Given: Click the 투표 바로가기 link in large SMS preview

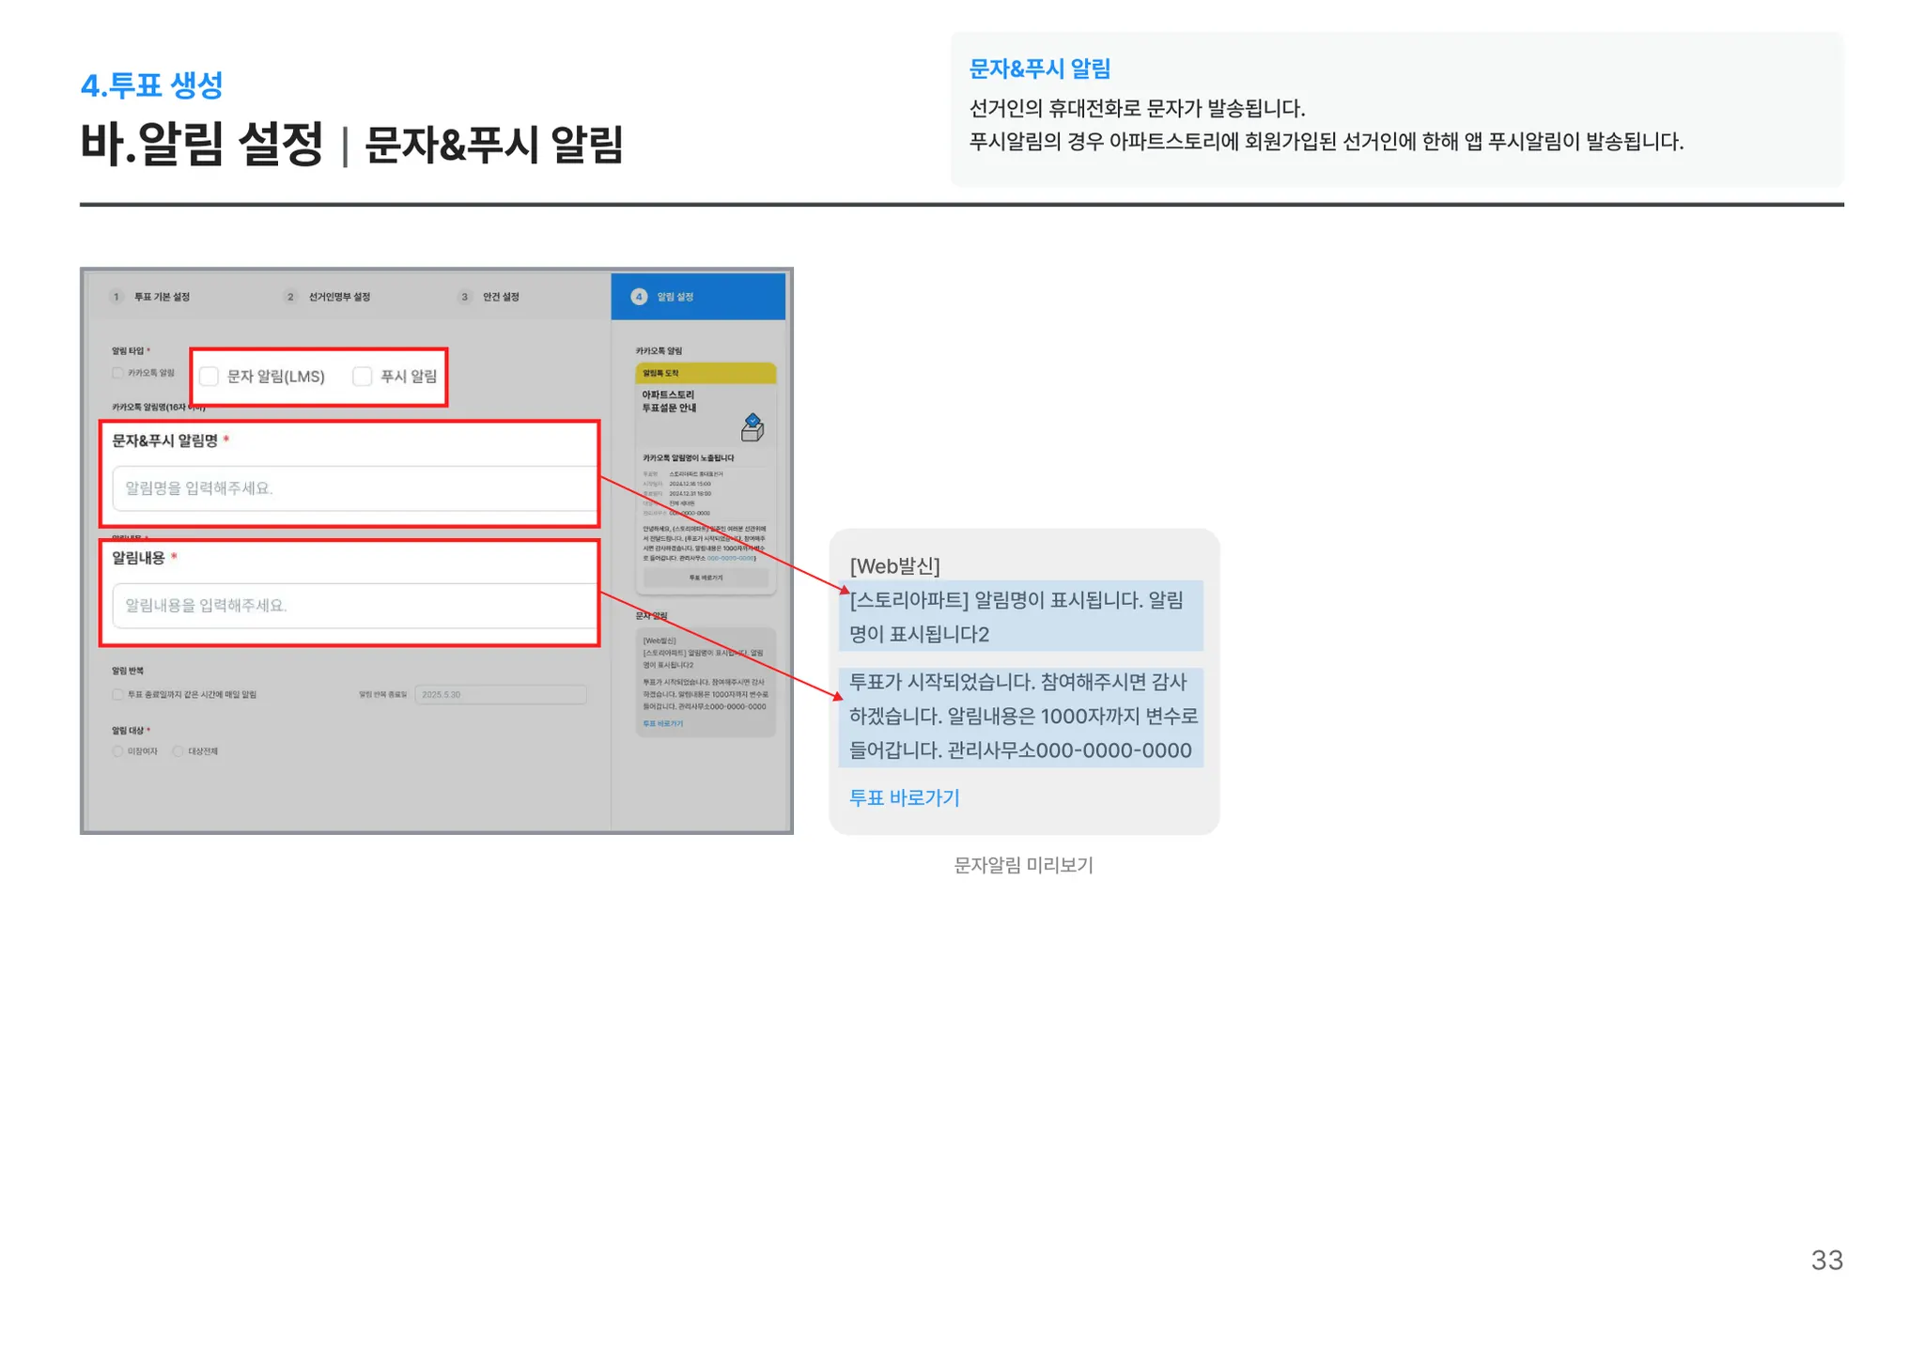Looking at the screenshot, I should pos(904,798).
